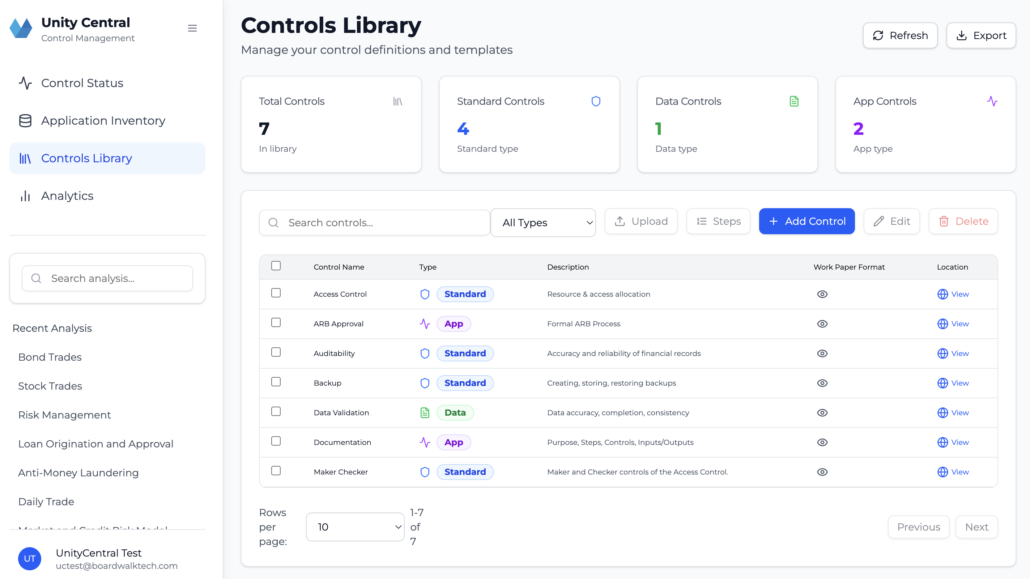Check the select-all header checkbox

[276, 266]
